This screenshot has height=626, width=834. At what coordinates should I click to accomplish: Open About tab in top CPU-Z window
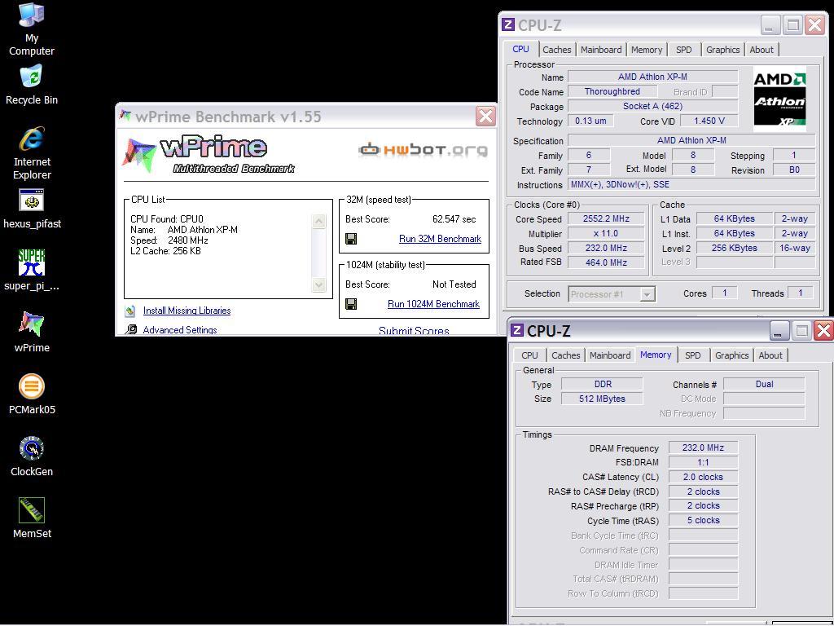(x=762, y=50)
